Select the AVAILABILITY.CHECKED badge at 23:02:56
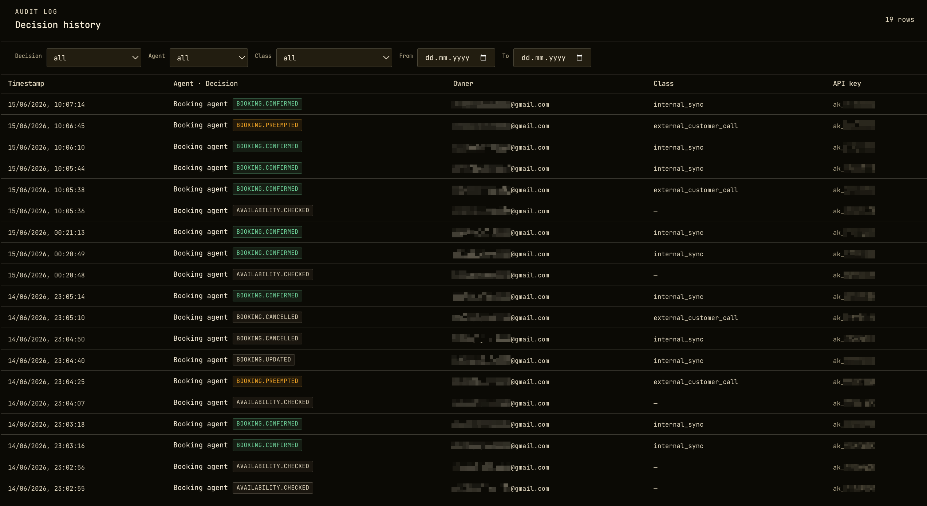Image resolution: width=927 pixels, height=506 pixels. point(273,466)
